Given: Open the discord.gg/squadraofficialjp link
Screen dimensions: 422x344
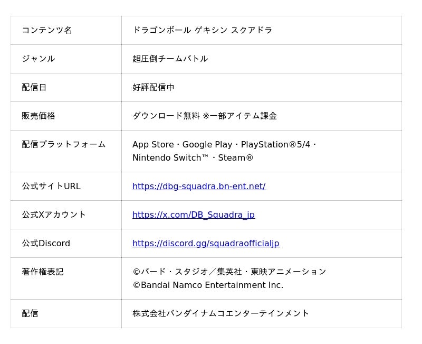Looking at the screenshot, I should tap(206, 244).
